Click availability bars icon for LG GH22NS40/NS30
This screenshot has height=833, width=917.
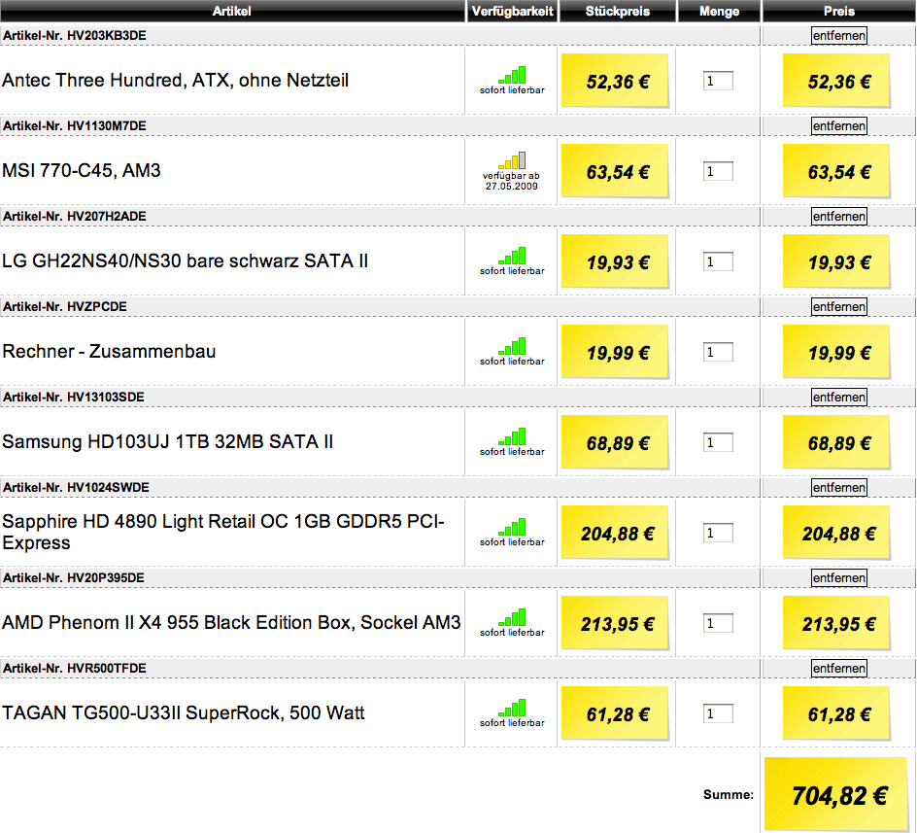point(512,256)
